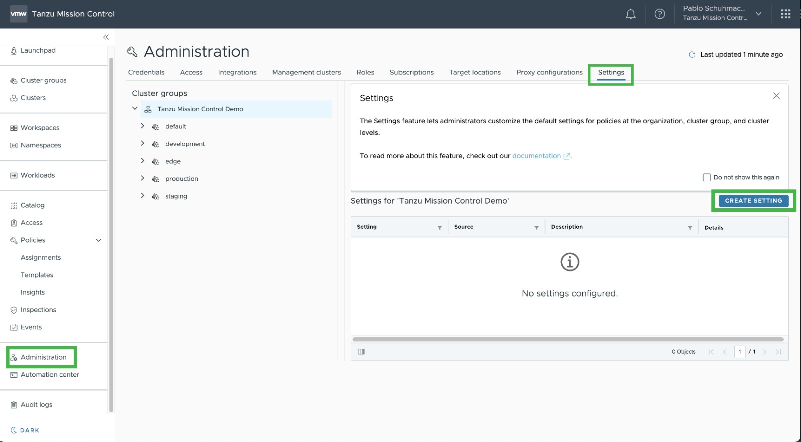Switch to DARK theme

coord(25,430)
